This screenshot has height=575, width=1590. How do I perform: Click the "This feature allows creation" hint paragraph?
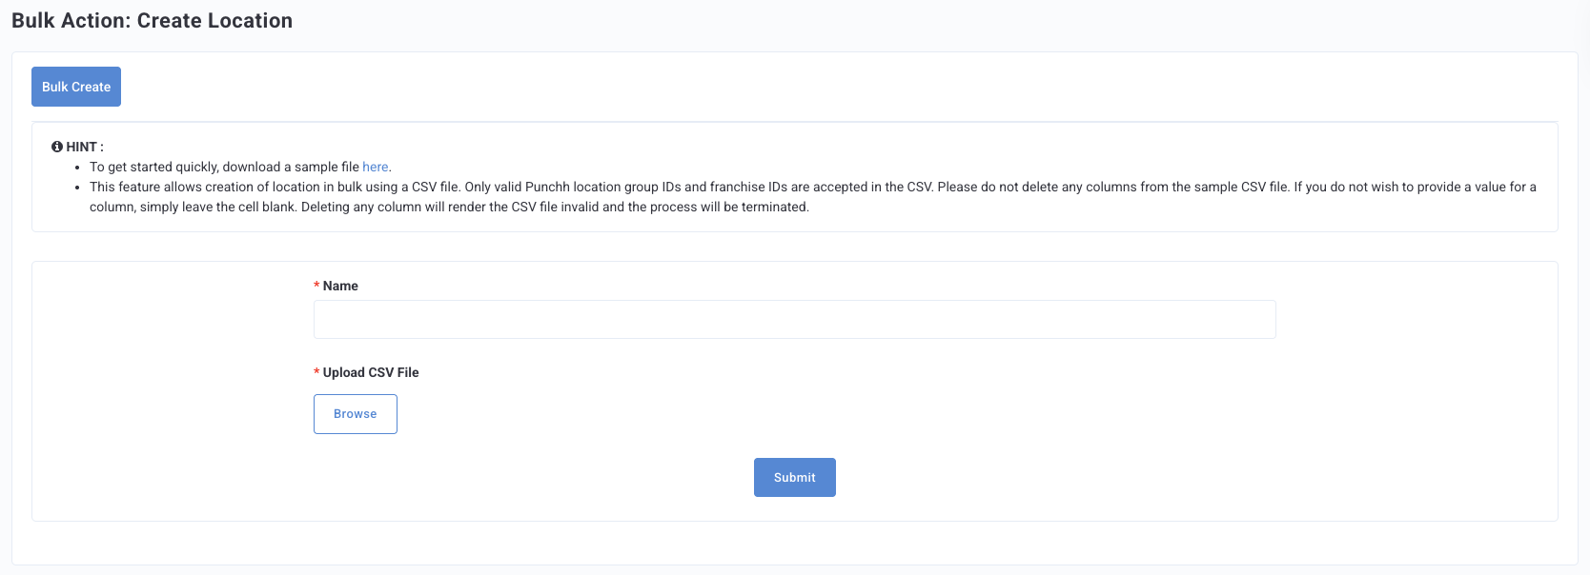pos(813,197)
